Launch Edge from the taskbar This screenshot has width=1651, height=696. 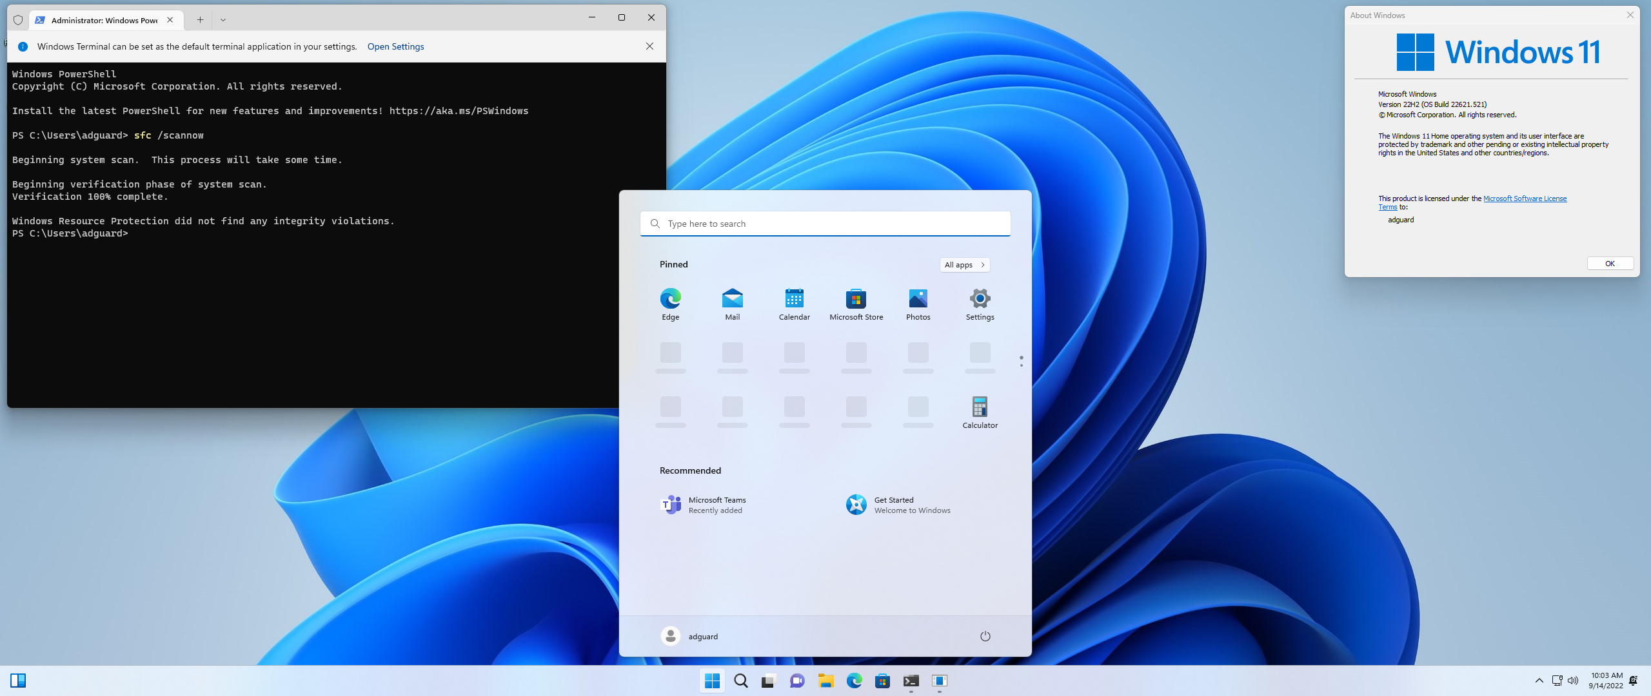(854, 681)
